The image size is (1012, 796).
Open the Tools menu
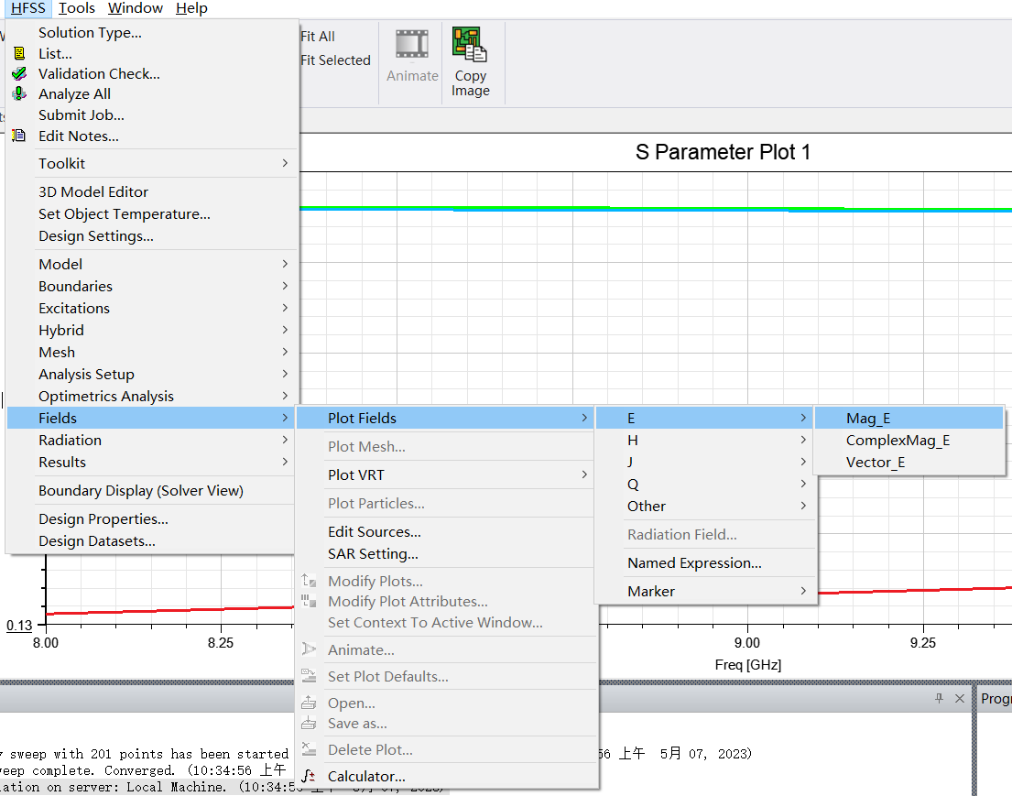(x=76, y=7)
